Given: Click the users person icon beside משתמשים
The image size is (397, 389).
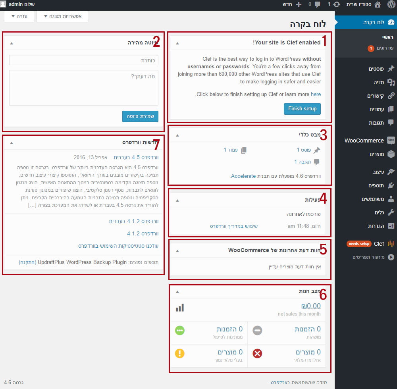Looking at the screenshot, I should [x=391, y=199].
